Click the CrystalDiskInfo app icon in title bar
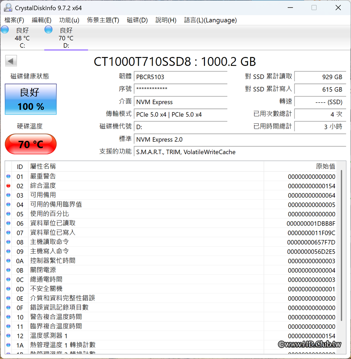351x359 pixels. point(8,7)
